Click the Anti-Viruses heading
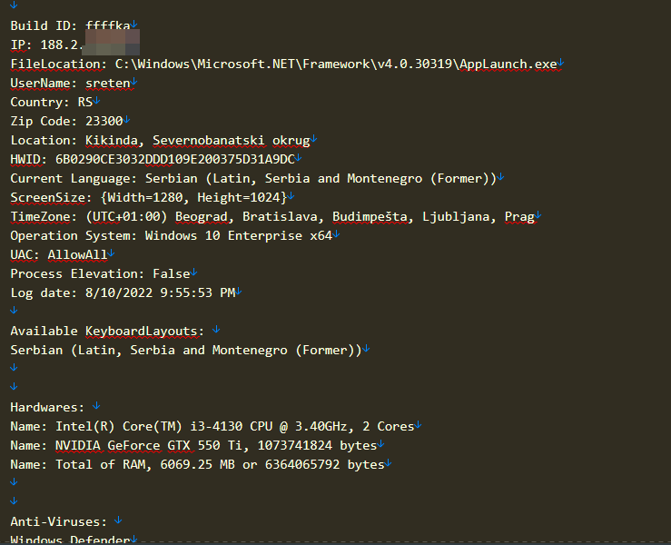The height and width of the screenshot is (545, 671). tap(59, 521)
